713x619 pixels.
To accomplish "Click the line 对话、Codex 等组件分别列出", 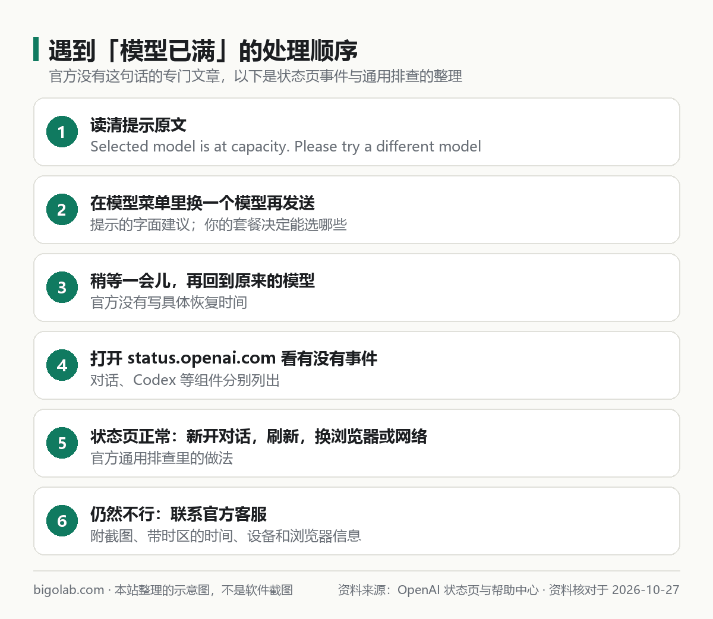I will [185, 380].
